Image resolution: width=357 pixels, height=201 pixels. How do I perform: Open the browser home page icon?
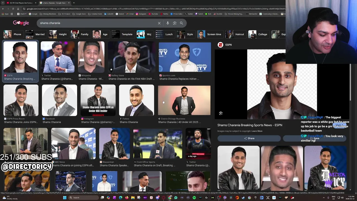click(x=18, y=9)
